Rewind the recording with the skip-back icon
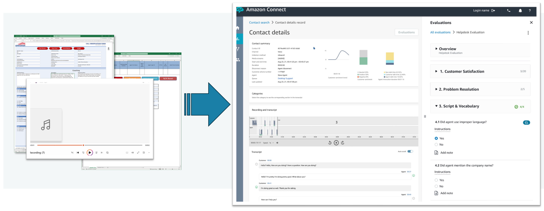544x211 pixels. (330, 143)
